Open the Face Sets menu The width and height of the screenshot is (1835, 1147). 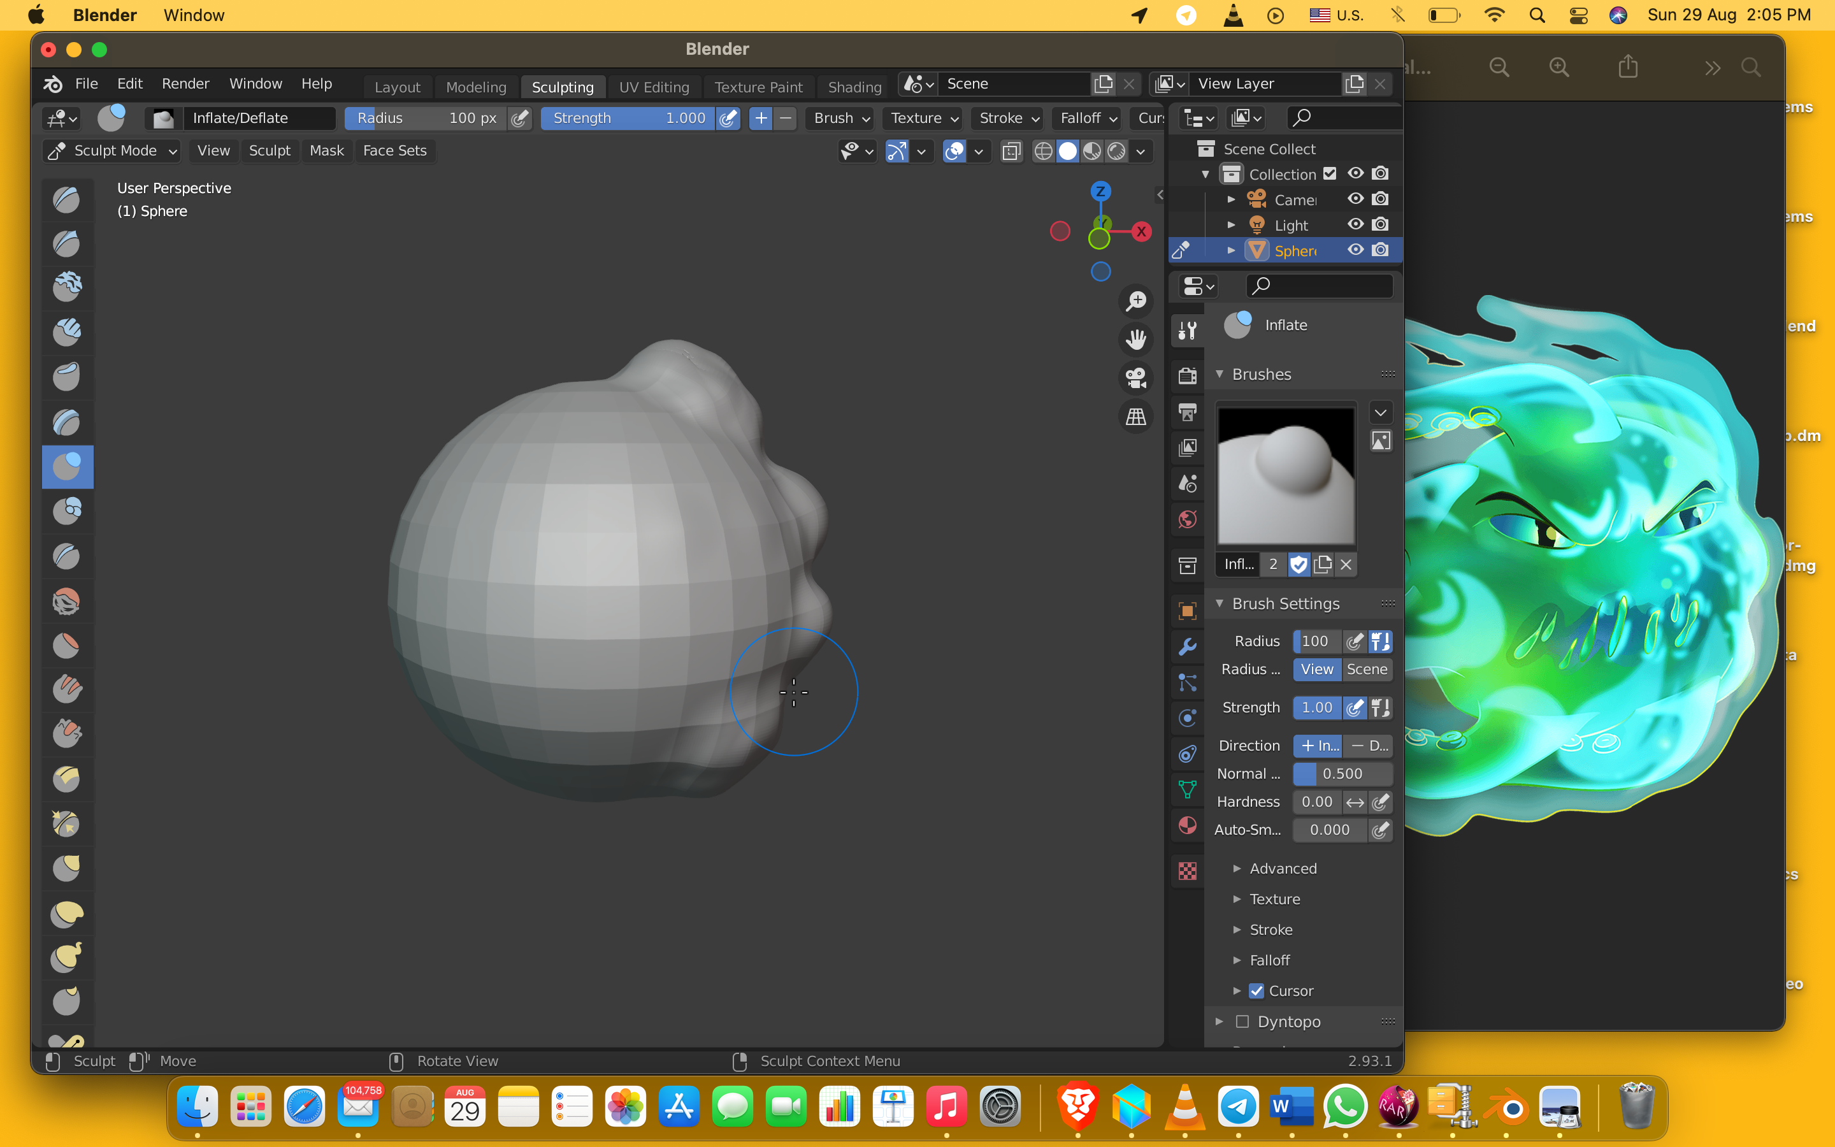pos(394,150)
